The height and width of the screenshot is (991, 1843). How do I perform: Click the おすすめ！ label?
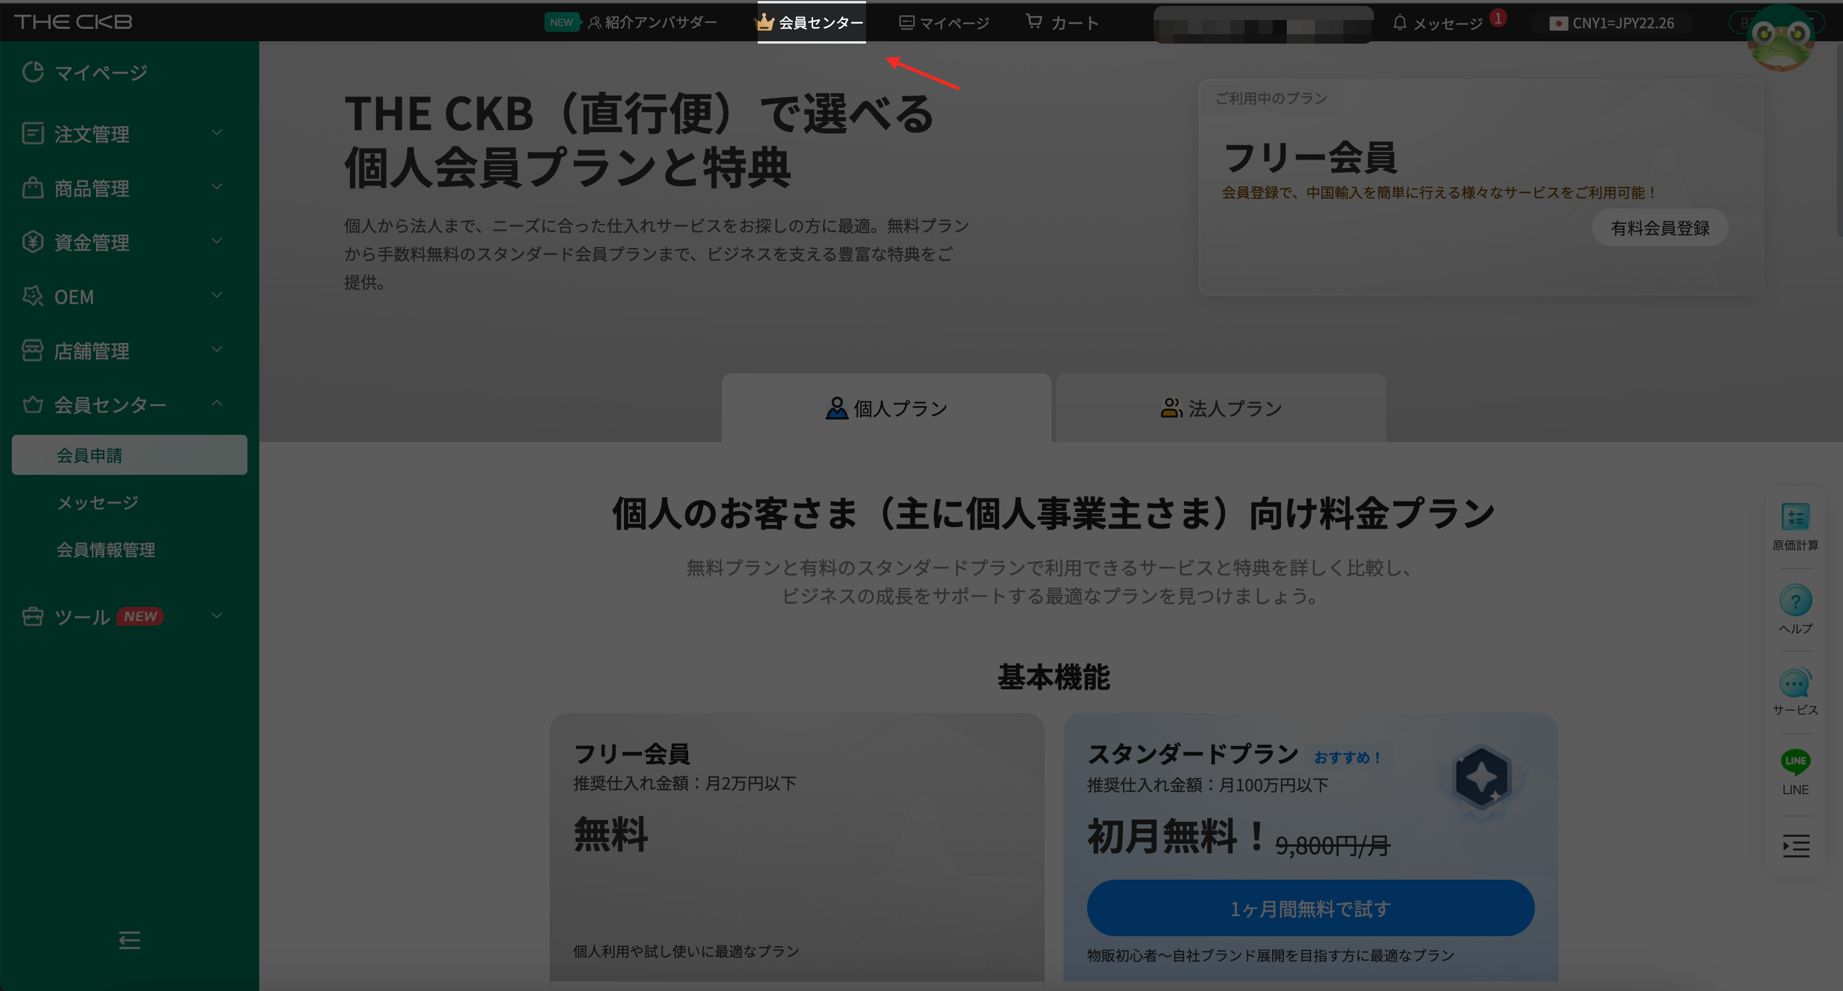1349,757
